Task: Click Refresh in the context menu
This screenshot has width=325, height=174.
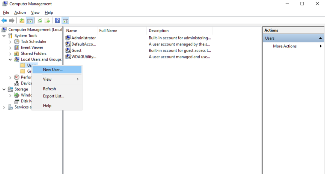Action: click(49, 88)
